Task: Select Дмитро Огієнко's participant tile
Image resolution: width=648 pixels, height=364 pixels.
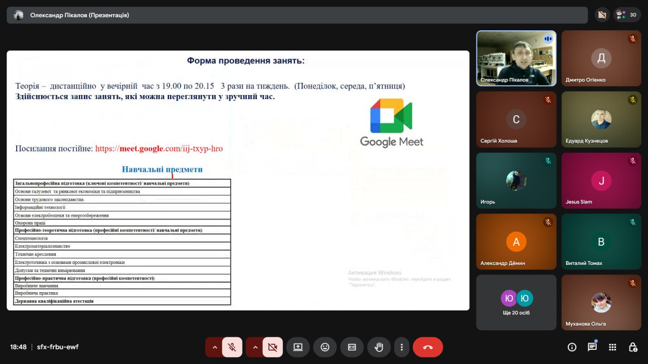Action: [601, 58]
